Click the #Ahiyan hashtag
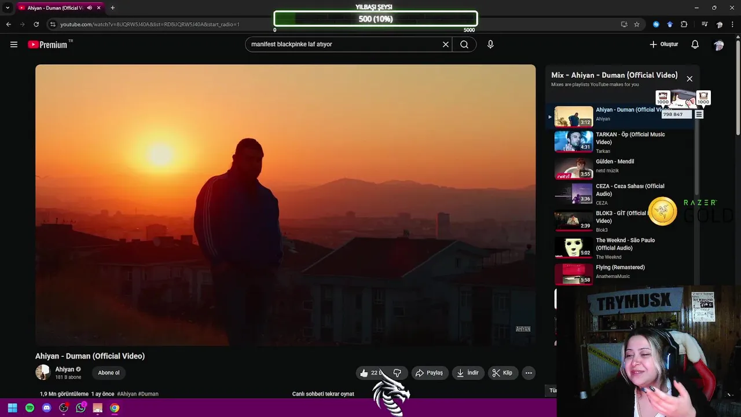 (x=127, y=394)
